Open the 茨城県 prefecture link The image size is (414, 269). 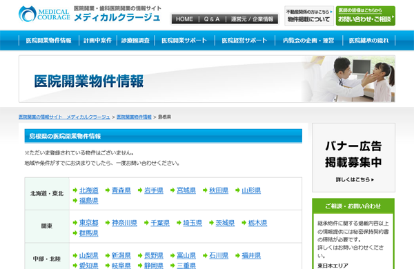pyautogui.click(x=225, y=223)
